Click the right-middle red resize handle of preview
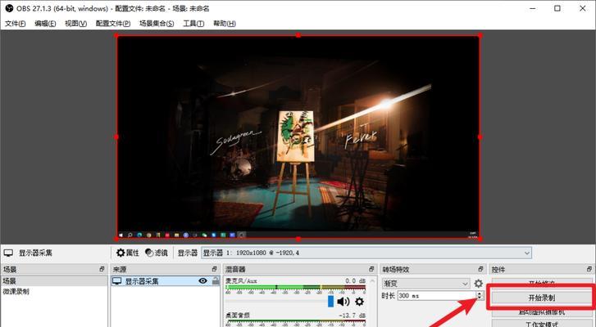The width and height of the screenshot is (596, 327). point(480,137)
